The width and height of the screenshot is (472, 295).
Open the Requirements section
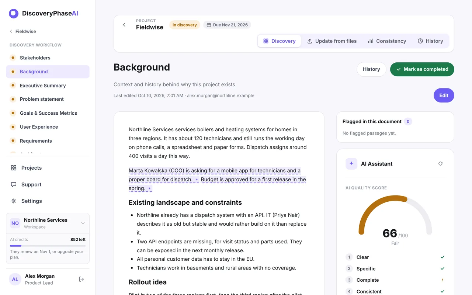click(x=48, y=141)
